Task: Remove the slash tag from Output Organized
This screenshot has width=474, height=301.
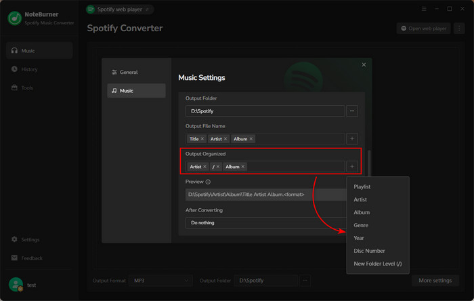Action: point(217,167)
